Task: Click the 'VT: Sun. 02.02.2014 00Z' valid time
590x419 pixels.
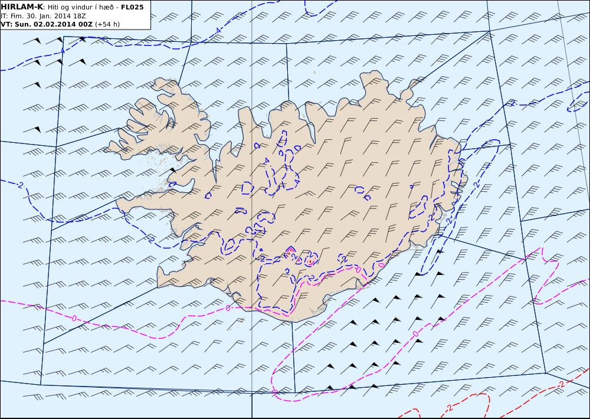Action: [x=47, y=24]
